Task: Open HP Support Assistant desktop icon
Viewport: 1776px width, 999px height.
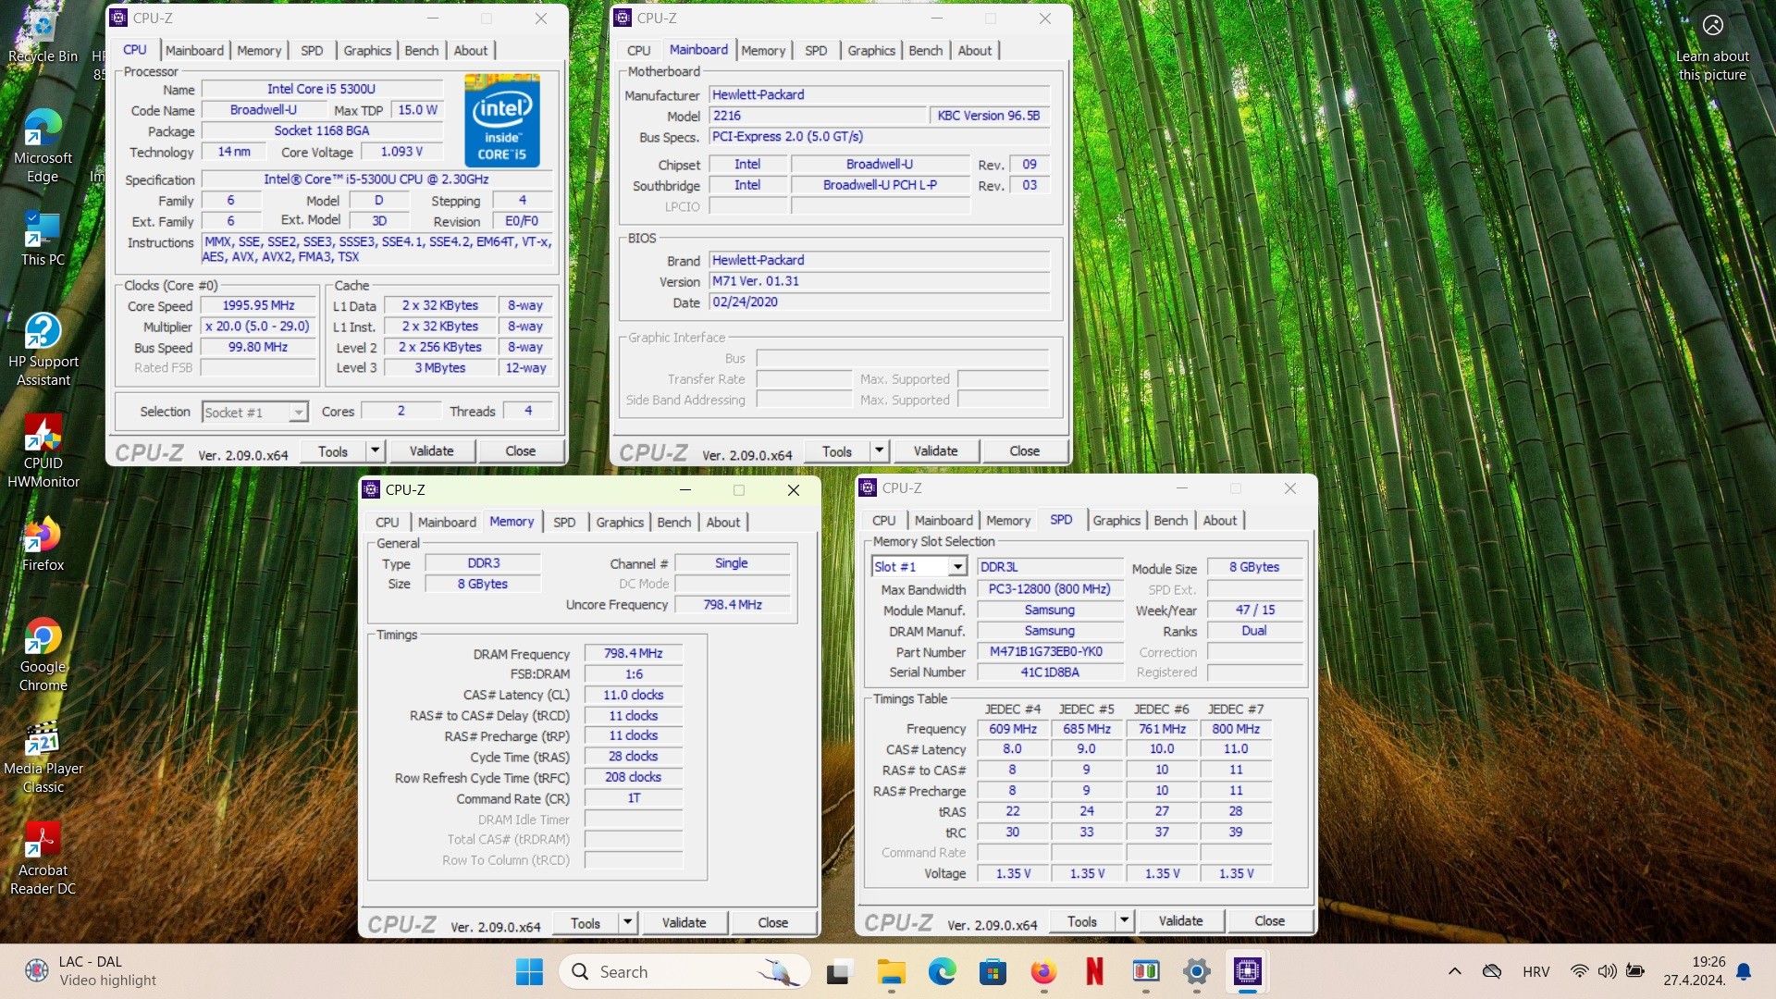Action: coord(43,350)
